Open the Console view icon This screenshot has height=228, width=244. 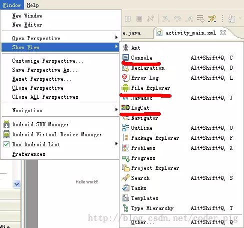click(x=125, y=58)
